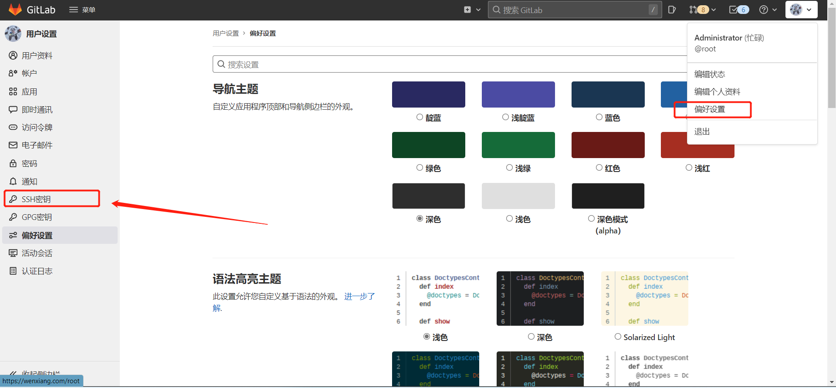Click the 进一步了解 link
Viewport: 836px width, 388px height.
pyautogui.click(x=294, y=302)
